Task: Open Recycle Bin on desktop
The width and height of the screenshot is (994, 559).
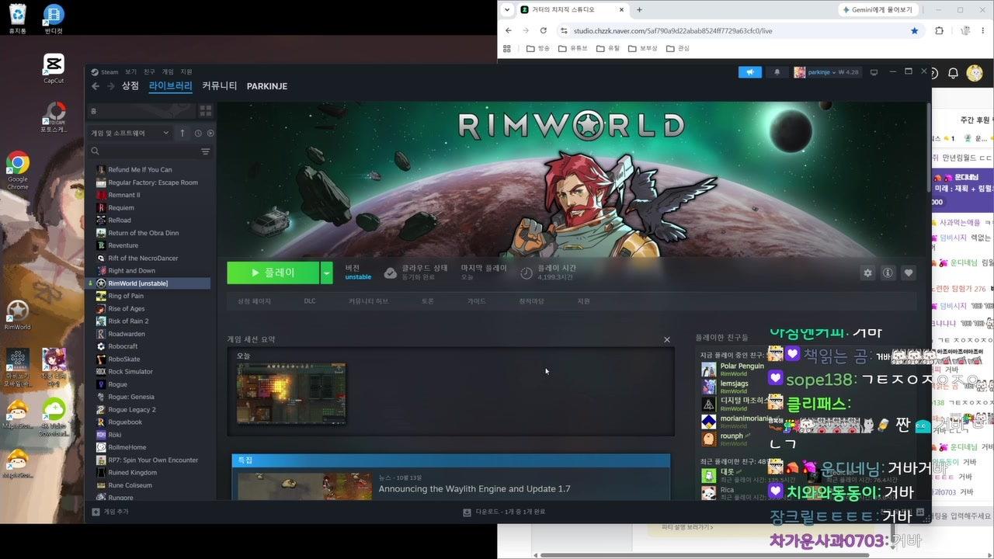Action: (x=17, y=19)
